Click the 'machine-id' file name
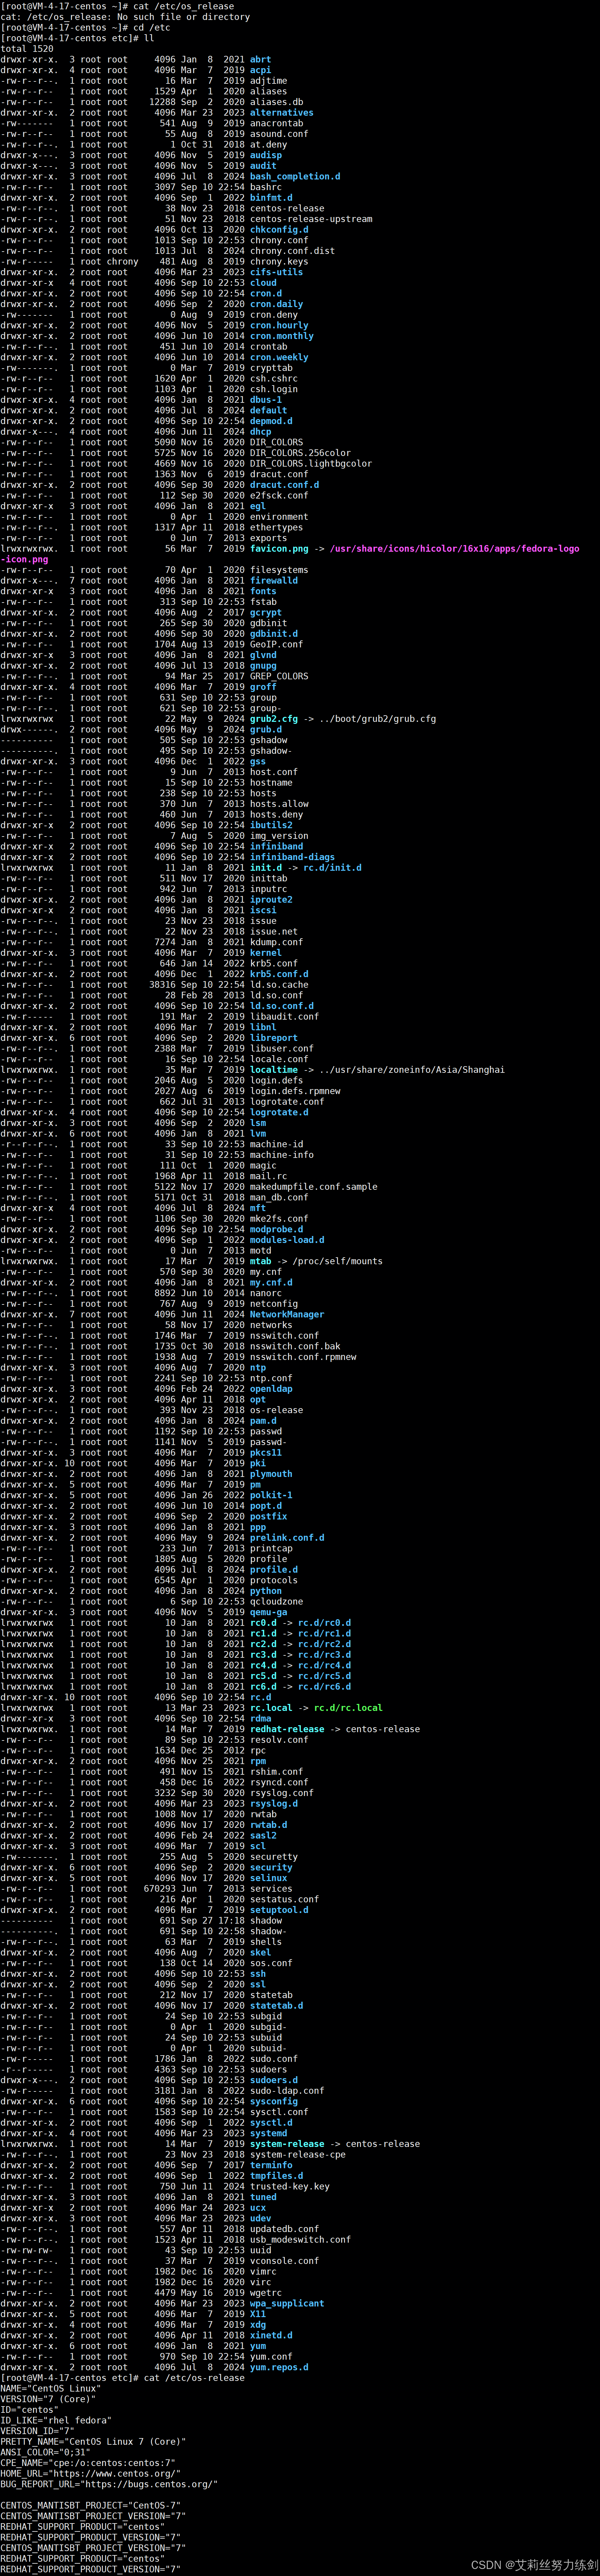Screen dimensions: 600x2576 pyautogui.click(x=277, y=1144)
